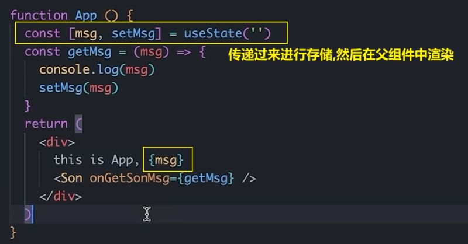This screenshot has height=244, width=468.
Task: Click the highlighted opening parenthesis after return
Action: click(x=78, y=124)
